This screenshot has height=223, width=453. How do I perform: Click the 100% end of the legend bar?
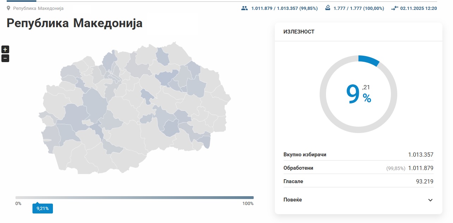[248, 203]
